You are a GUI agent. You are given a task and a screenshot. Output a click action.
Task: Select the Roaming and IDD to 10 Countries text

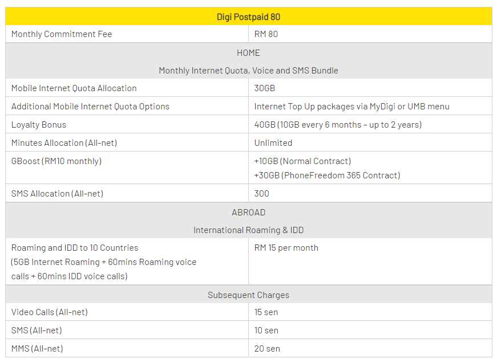(75, 248)
